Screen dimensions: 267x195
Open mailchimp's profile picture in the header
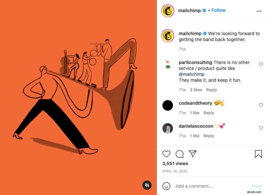pyautogui.click(x=167, y=11)
